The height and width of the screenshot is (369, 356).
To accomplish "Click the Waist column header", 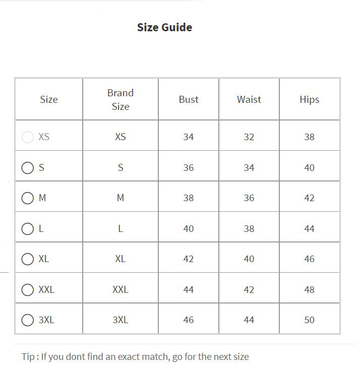I will point(249,100).
